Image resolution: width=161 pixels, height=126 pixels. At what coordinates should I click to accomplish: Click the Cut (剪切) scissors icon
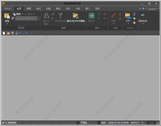tap(26, 14)
